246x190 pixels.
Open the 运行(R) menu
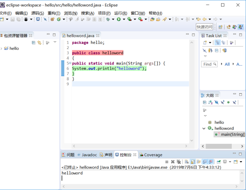121,13
